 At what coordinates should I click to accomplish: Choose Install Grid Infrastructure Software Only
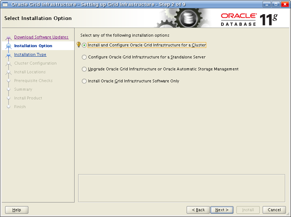coord(131,81)
